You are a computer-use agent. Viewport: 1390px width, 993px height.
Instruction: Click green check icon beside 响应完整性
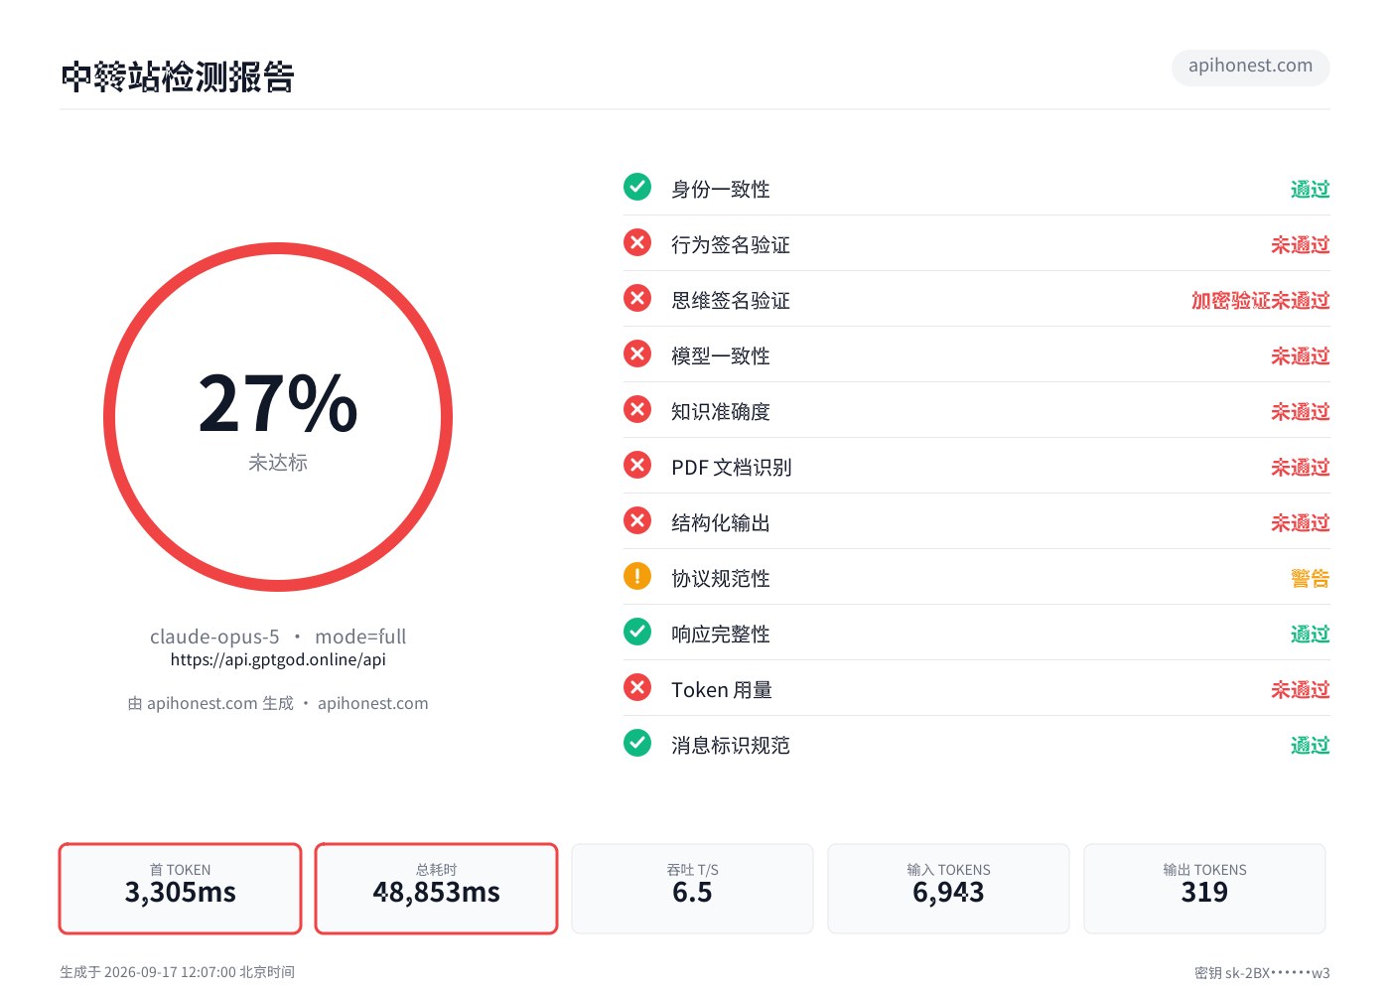(637, 632)
